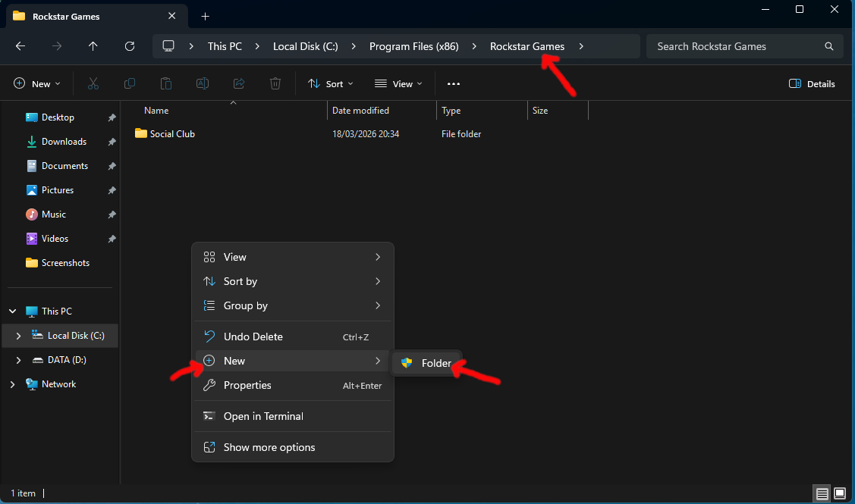Switch to details list view icon

pos(822,493)
